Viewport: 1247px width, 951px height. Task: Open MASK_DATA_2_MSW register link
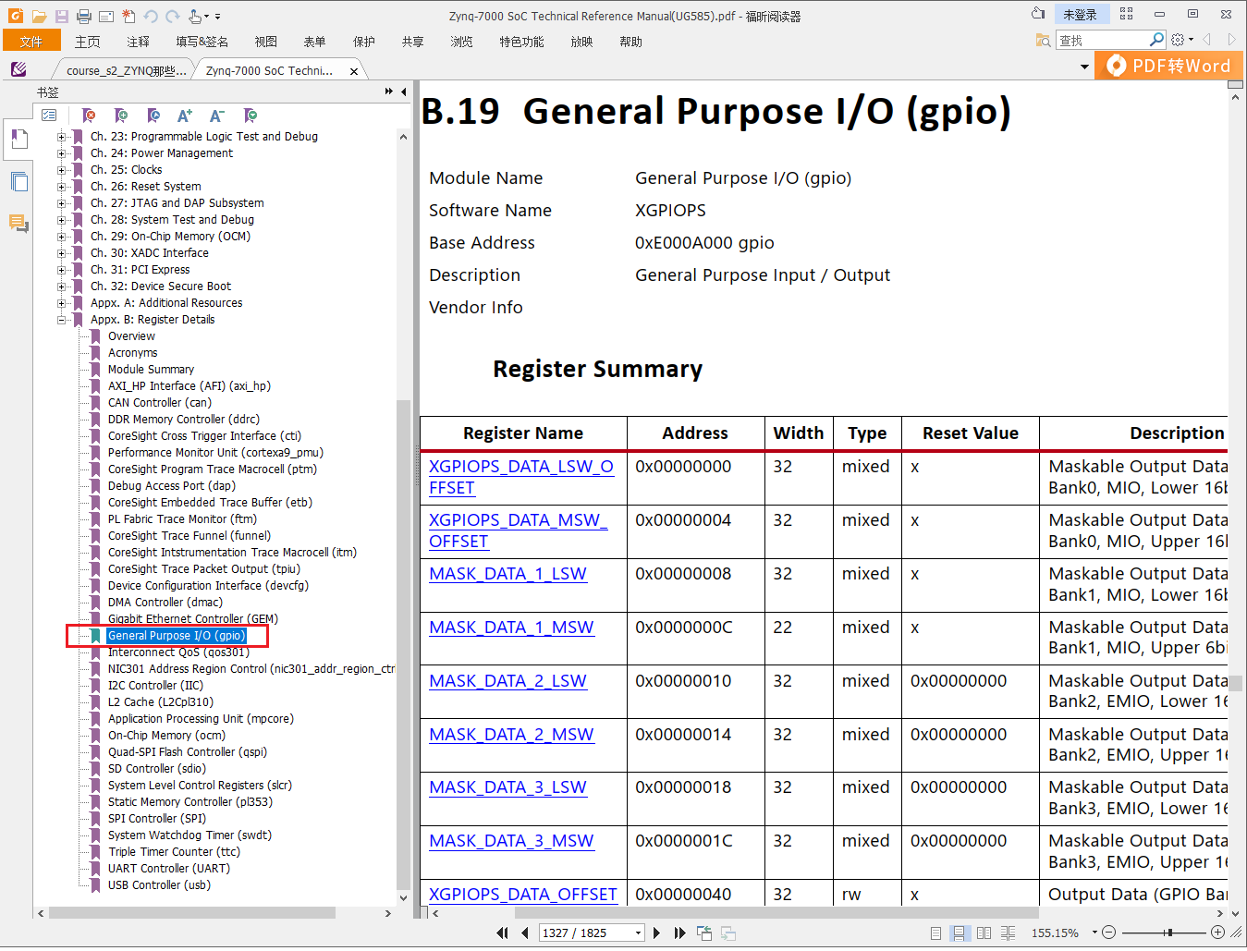(511, 735)
